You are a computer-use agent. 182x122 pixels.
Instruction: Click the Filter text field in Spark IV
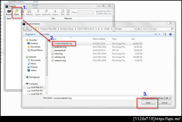click(x=86, y=12)
